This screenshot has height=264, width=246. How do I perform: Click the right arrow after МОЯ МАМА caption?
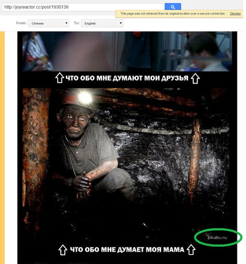[x=191, y=249]
